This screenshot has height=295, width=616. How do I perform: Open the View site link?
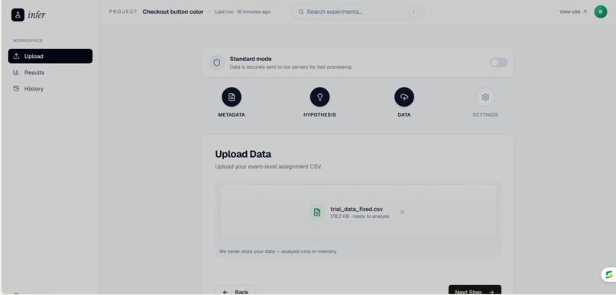[573, 11]
